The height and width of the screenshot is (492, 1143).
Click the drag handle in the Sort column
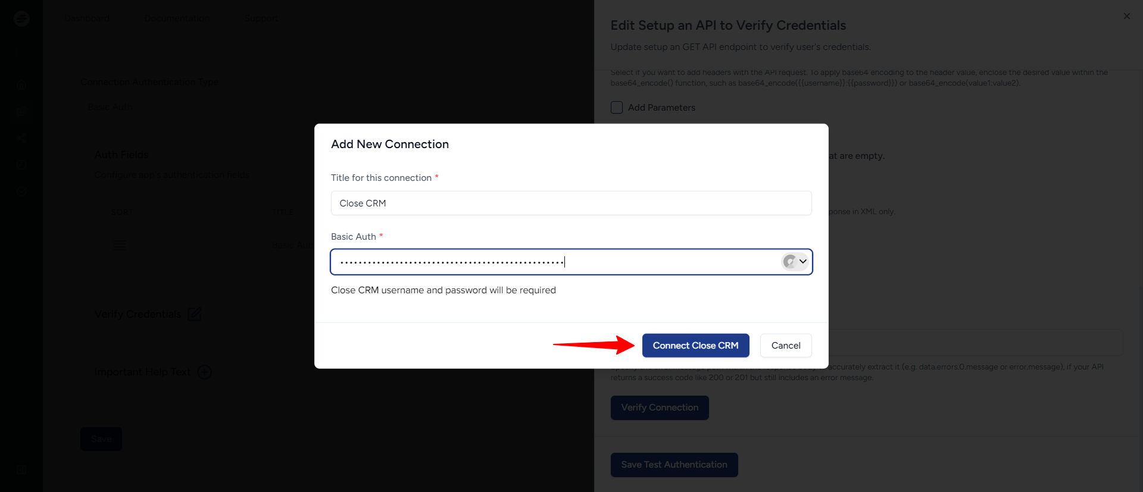(120, 245)
